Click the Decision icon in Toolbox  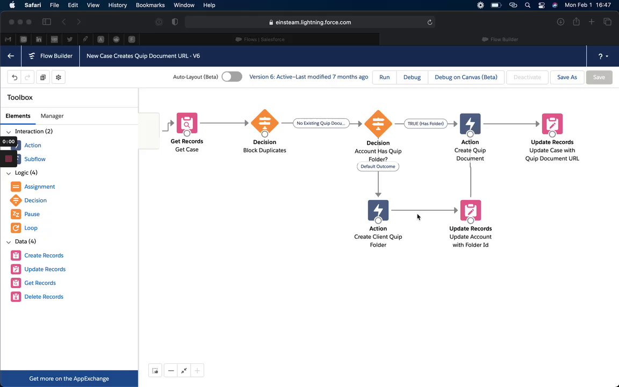coord(16,200)
